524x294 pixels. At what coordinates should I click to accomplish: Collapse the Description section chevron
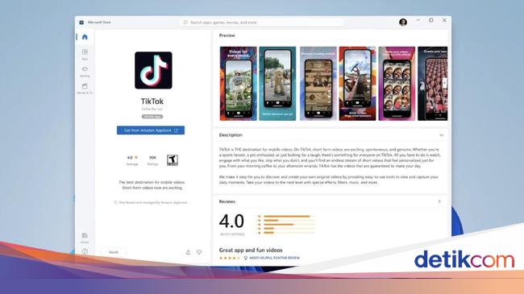point(441,135)
